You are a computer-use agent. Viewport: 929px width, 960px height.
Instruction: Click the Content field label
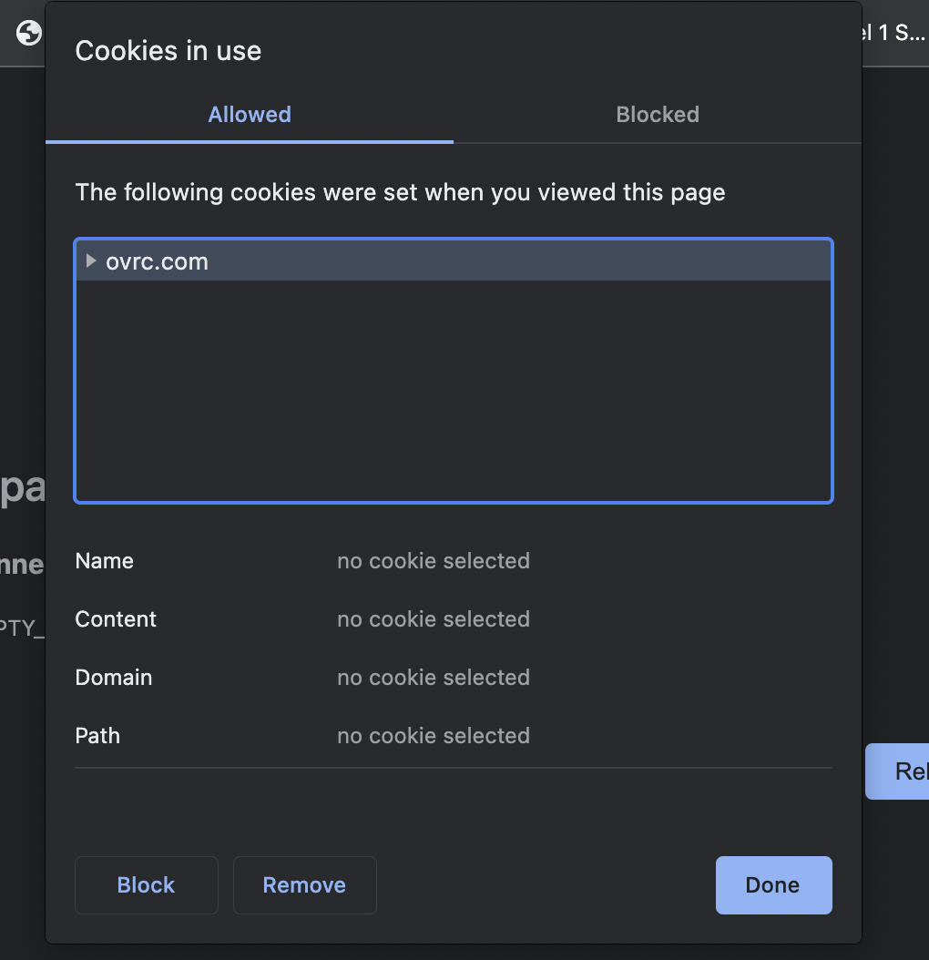coord(116,619)
